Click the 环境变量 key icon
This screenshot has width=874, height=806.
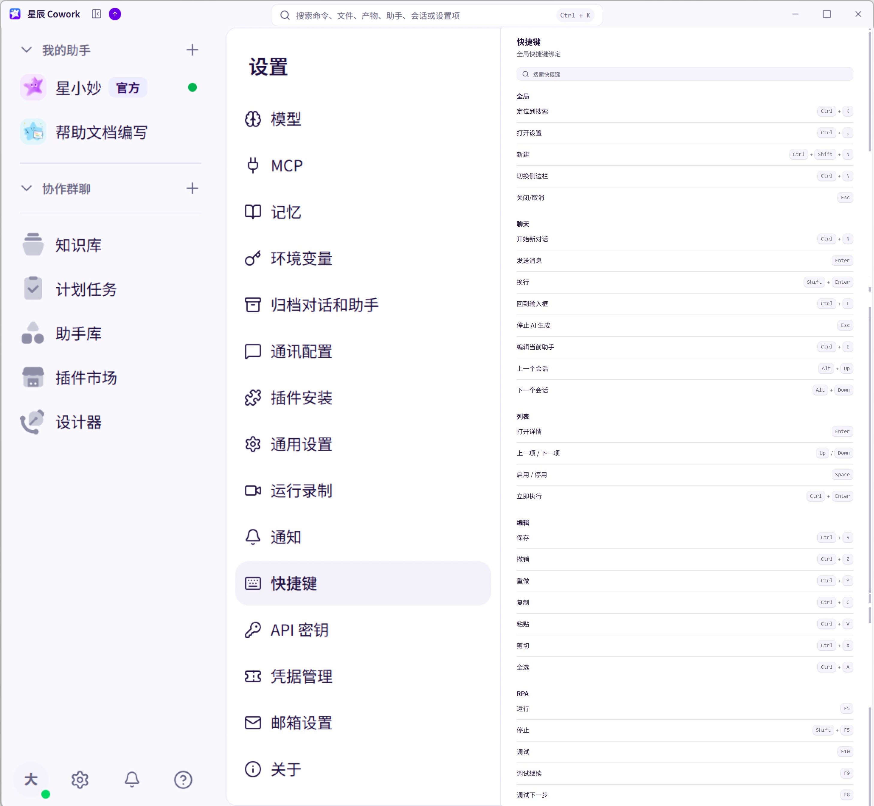tap(253, 259)
